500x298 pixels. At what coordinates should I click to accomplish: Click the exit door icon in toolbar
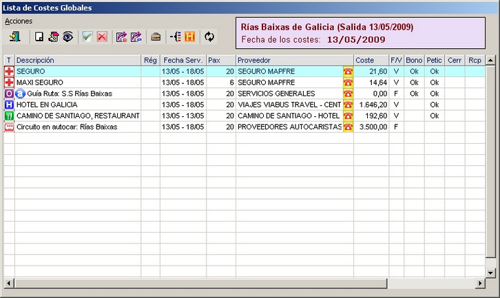15,36
